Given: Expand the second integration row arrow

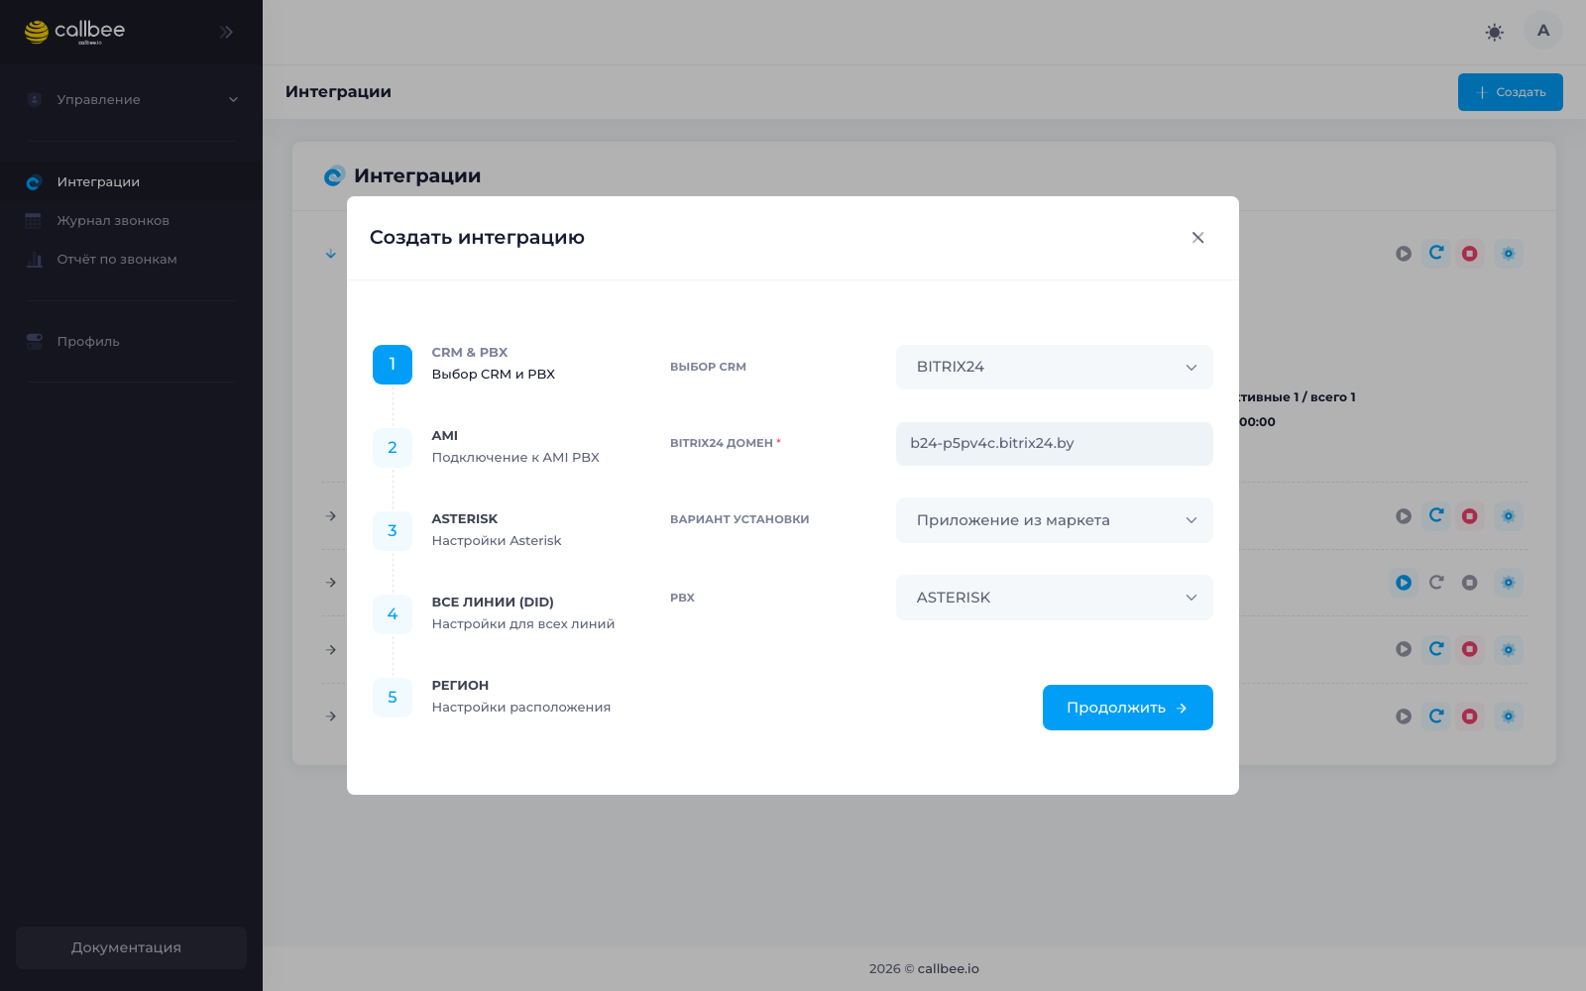Looking at the screenshot, I should coord(331,516).
